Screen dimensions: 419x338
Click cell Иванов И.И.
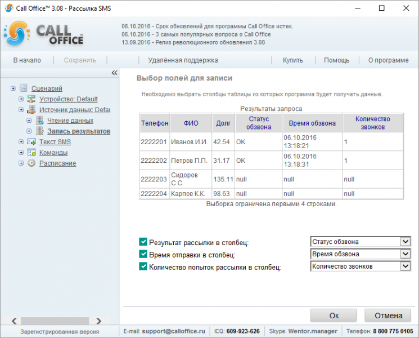(191, 142)
